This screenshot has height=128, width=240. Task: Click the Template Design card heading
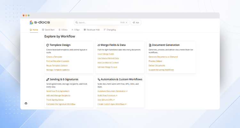click(60, 45)
